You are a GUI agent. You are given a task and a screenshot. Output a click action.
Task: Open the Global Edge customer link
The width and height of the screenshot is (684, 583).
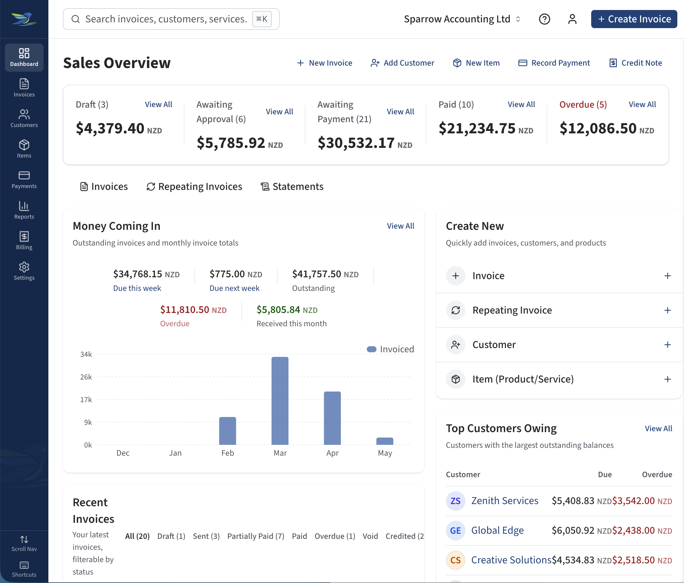coord(497,530)
